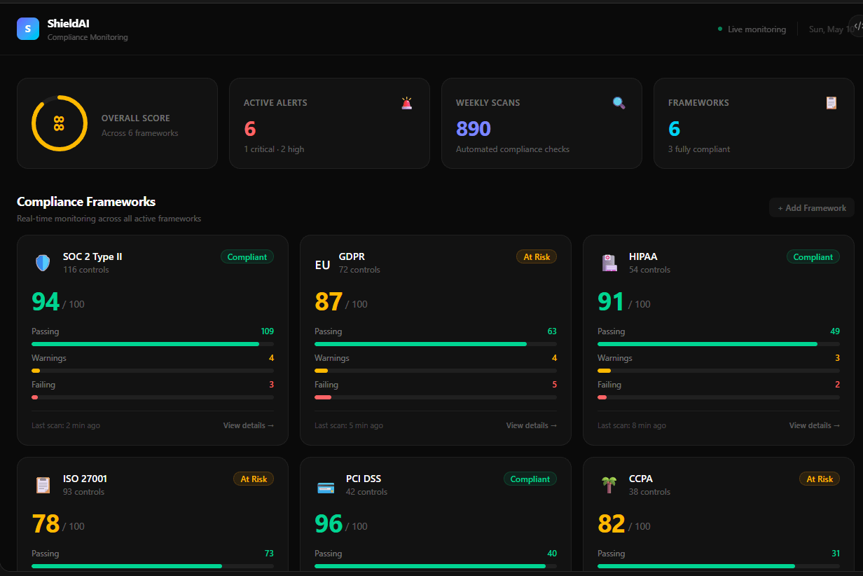This screenshot has height=576, width=863.
Task: Click '54 controls' under HIPAA
Action: 649,270
